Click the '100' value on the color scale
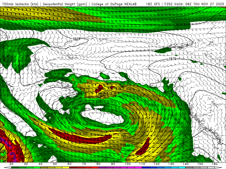226x169 pixels. (128, 164)
